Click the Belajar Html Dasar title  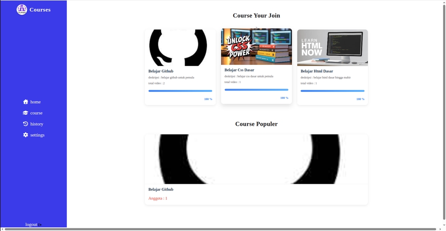click(x=317, y=71)
